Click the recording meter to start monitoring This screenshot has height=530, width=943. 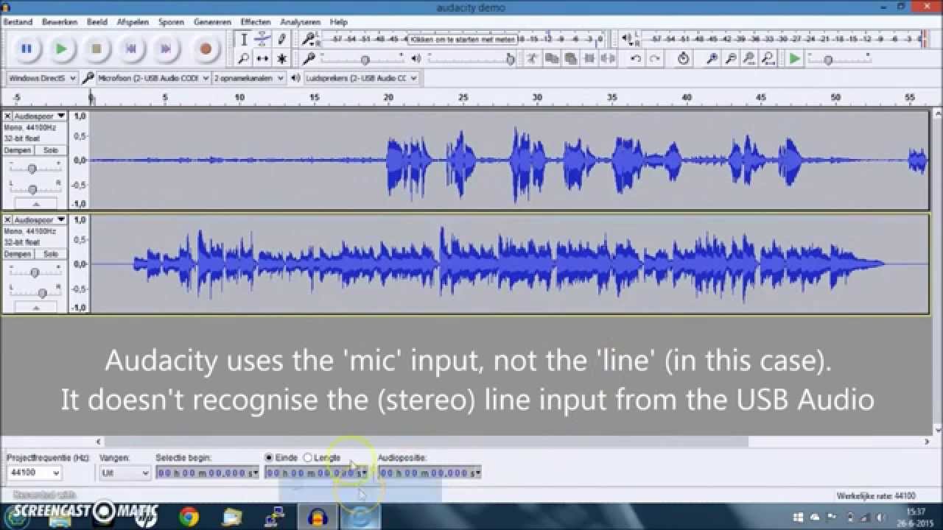[464, 39]
